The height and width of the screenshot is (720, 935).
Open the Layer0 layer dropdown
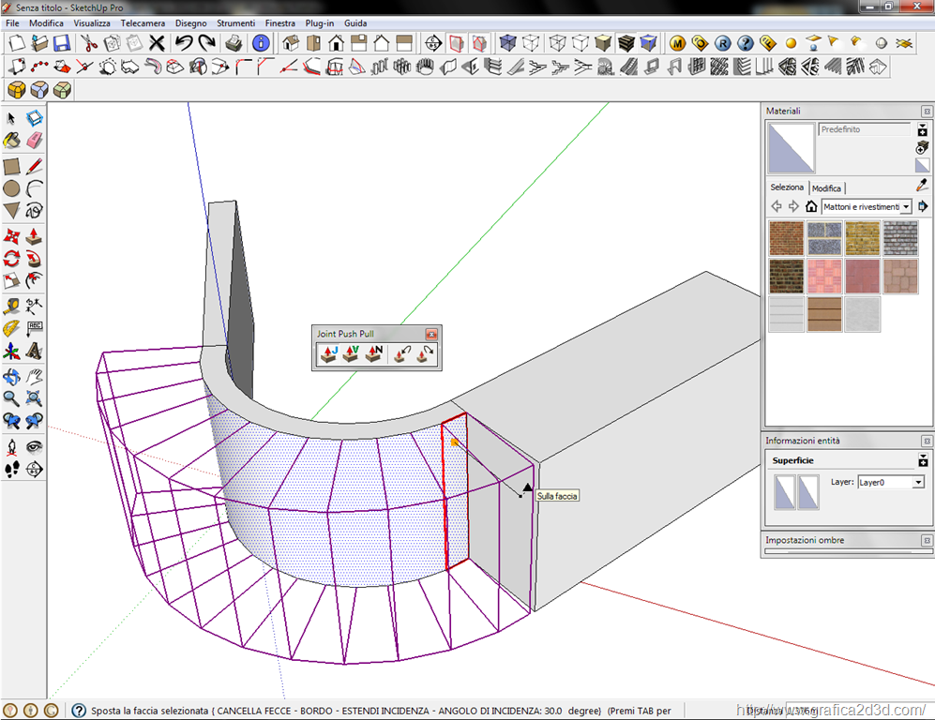click(918, 482)
